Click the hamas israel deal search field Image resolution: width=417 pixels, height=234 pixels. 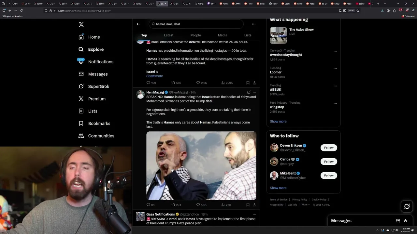196,24
